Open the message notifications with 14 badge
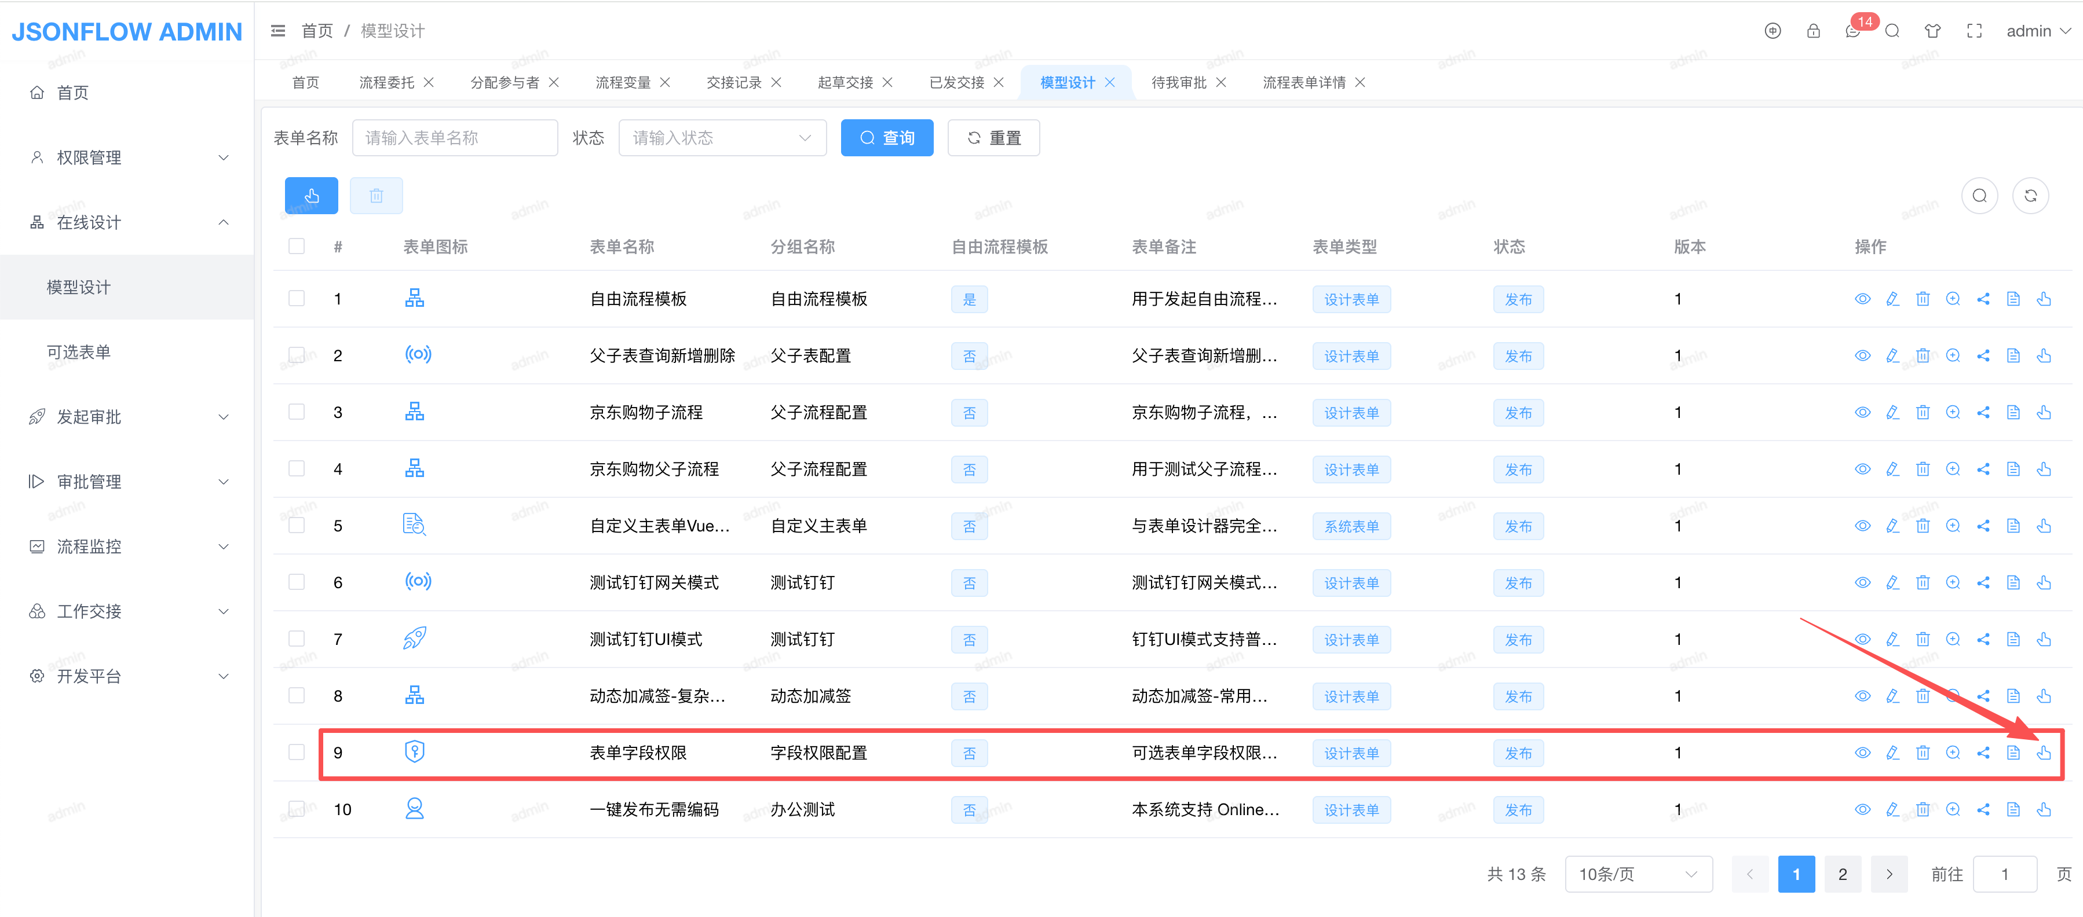Image resolution: width=2083 pixels, height=917 pixels. pyautogui.click(x=1852, y=31)
